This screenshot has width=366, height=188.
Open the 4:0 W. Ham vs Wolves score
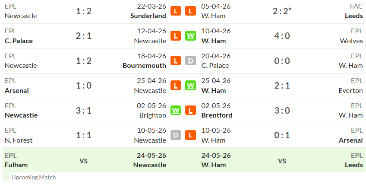[282, 36]
